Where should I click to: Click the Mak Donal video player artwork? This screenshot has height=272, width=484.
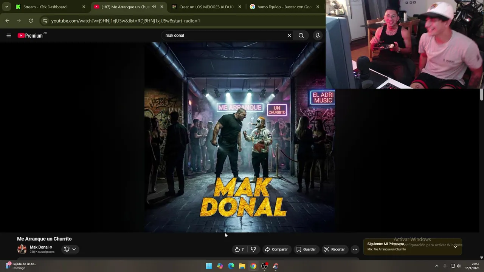tap(240, 137)
